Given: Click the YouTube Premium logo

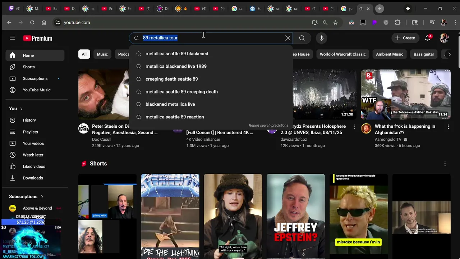Looking at the screenshot, I should 38,38.
